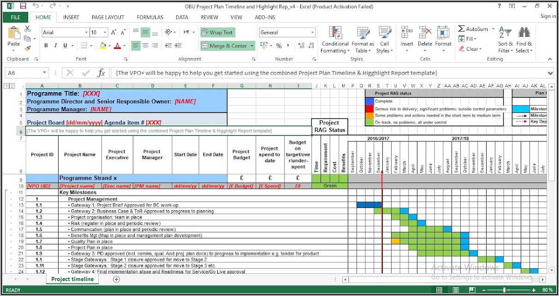Click the Save icon in quick access toolbar
Viewport: 559px width, 296px height.
point(23,6)
